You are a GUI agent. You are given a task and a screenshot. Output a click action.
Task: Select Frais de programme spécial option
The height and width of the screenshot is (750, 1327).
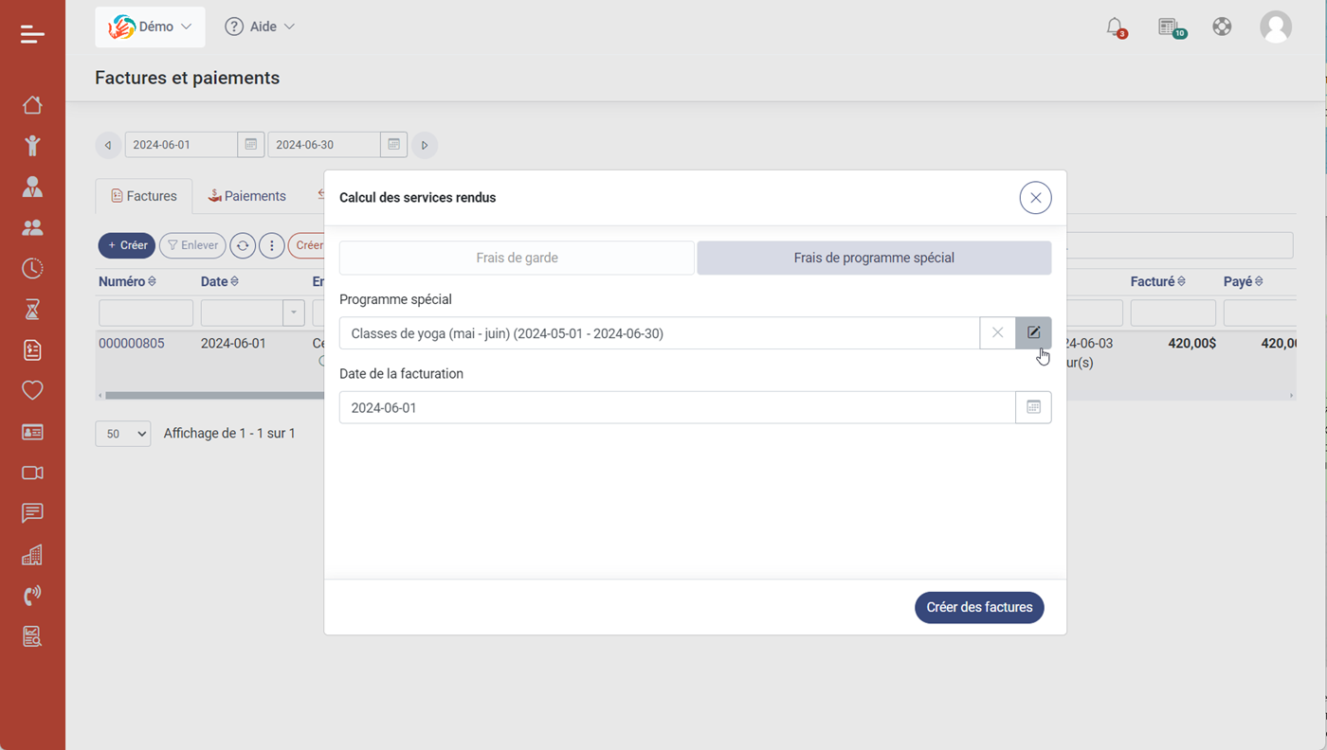coord(873,258)
